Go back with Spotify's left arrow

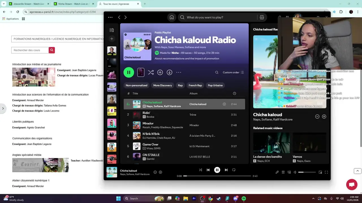click(x=119, y=17)
